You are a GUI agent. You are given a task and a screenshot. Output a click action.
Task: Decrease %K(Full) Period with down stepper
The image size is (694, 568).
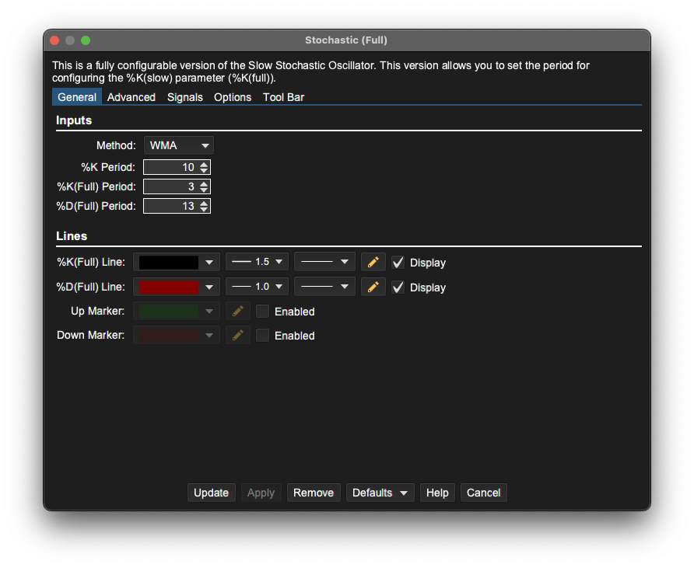click(204, 190)
